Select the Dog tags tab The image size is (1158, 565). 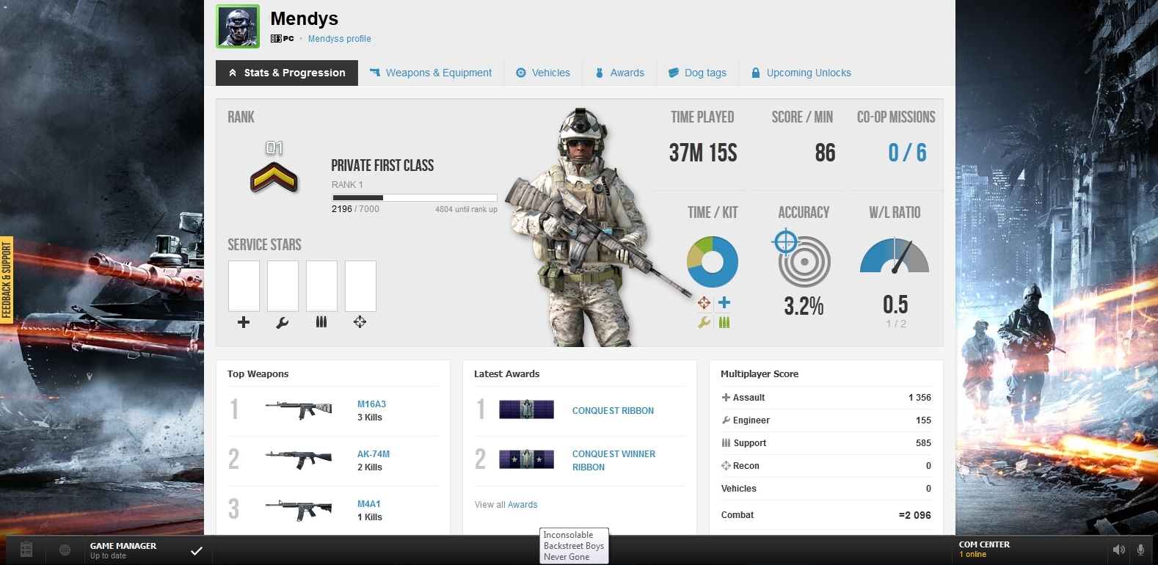coord(697,73)
